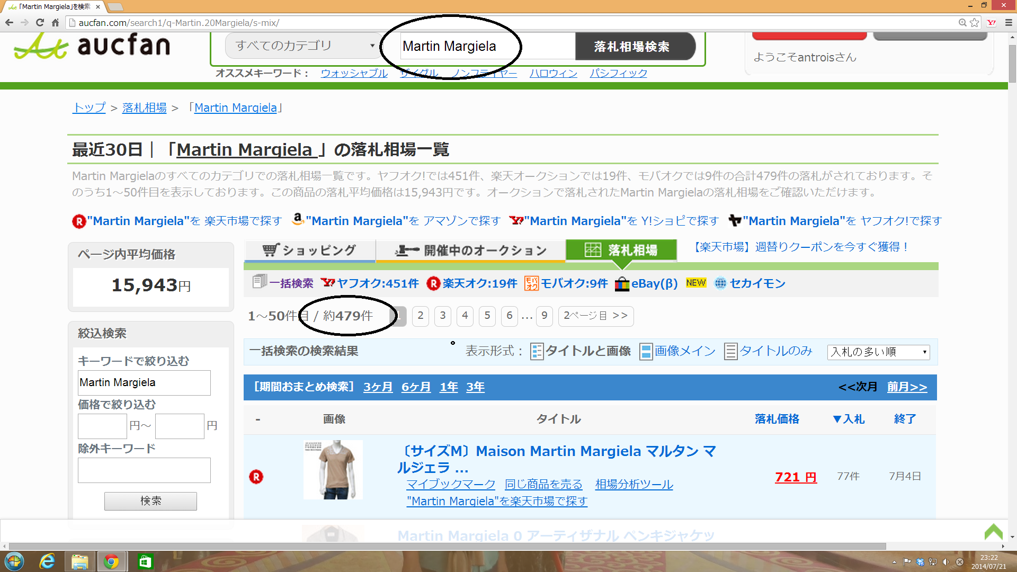Image resolution: width=1017 pixels, height=572 pixels.
Task: Click the 除外キーワード input field
Action: 144,470
